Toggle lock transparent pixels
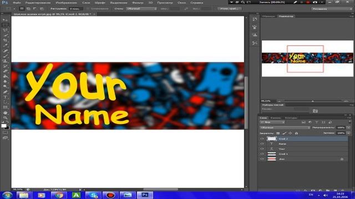 click(278, 133)
